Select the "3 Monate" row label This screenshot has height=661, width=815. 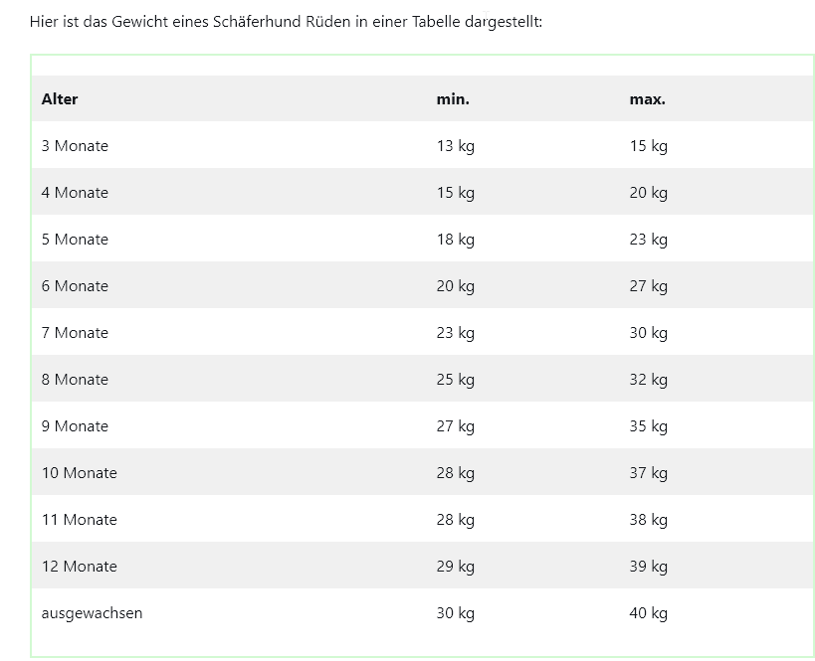pyautogui.click(x=75, y=146)
